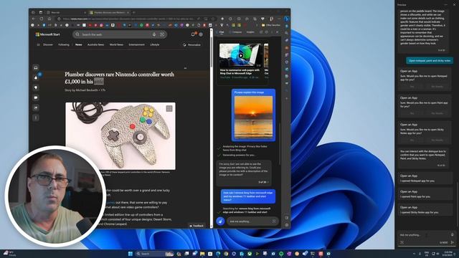Image resolution: width=459 pixels, height=258 pixels.
Task: Open the Entertainment category
Action: coord(137,44)
